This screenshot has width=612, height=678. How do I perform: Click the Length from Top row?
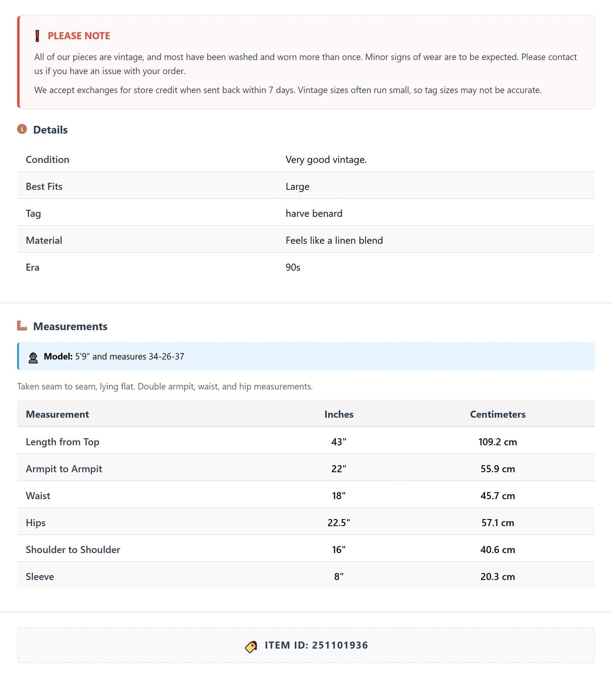tap(306, 442)
